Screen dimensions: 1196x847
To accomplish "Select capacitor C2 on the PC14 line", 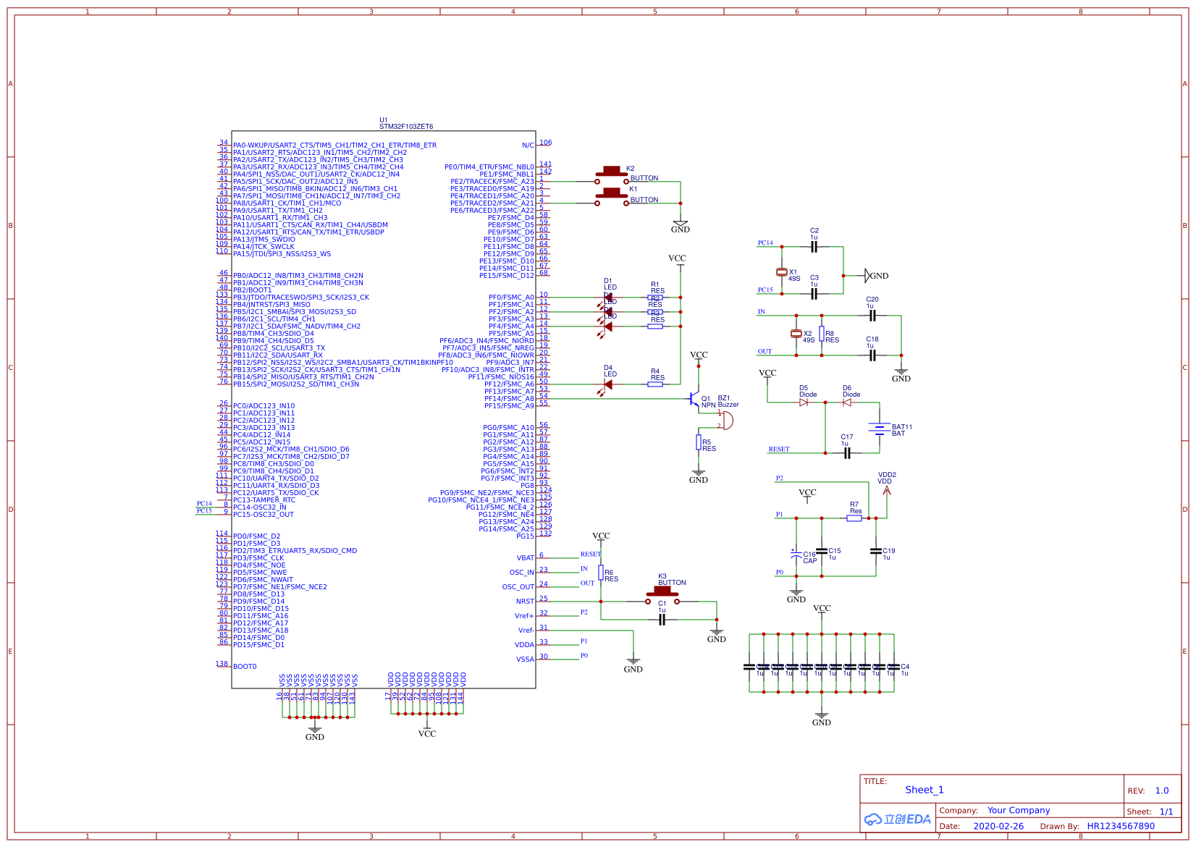I will (814, 247).
